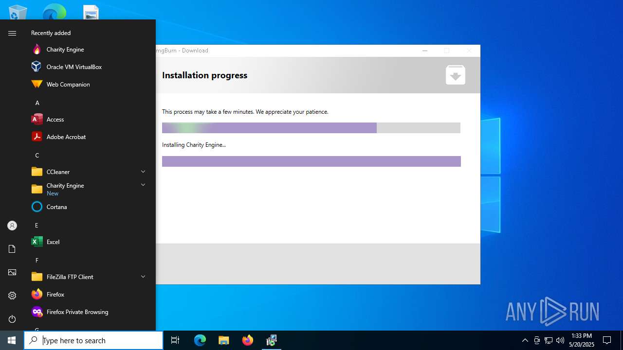
Task: Click the Show desktop strip at taskbar end
Action: point(622,340)
